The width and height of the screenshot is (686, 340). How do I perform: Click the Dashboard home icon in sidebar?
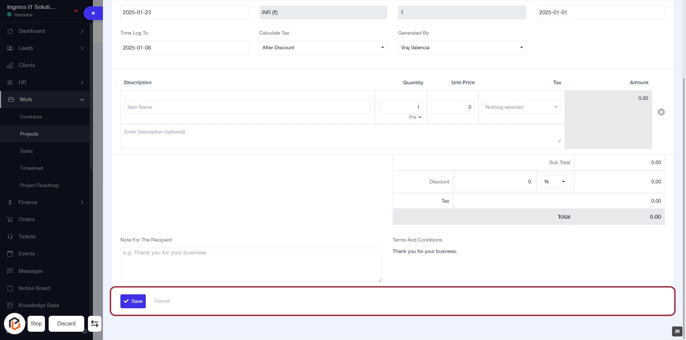(10, 31)
